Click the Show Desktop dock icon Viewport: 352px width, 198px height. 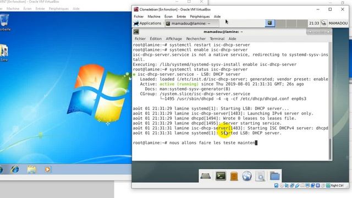pyautogui.click(x=205, y=176)
